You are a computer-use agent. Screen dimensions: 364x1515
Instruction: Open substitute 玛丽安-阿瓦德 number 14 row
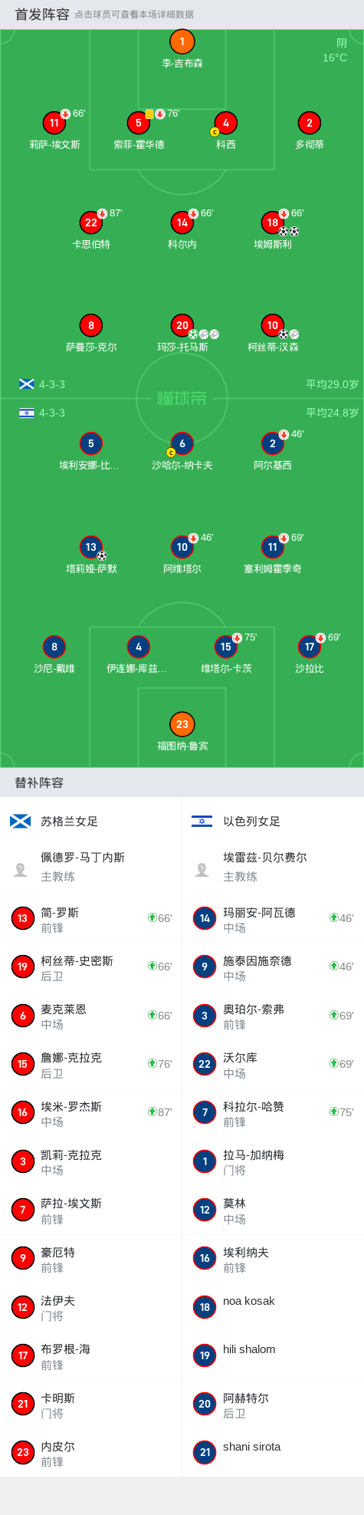[273, 918]
